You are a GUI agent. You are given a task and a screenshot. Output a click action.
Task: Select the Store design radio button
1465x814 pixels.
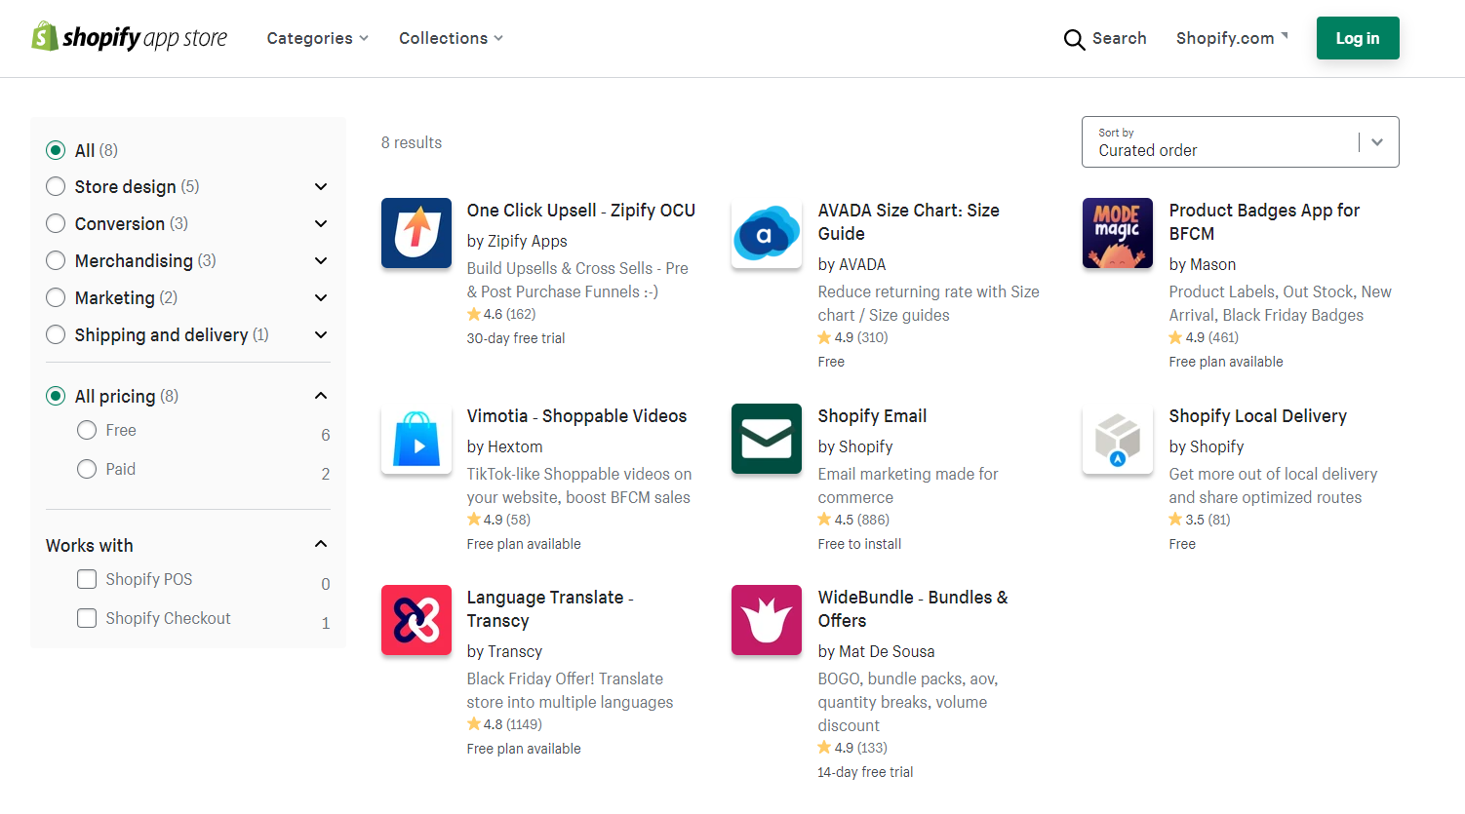[56, 186]
